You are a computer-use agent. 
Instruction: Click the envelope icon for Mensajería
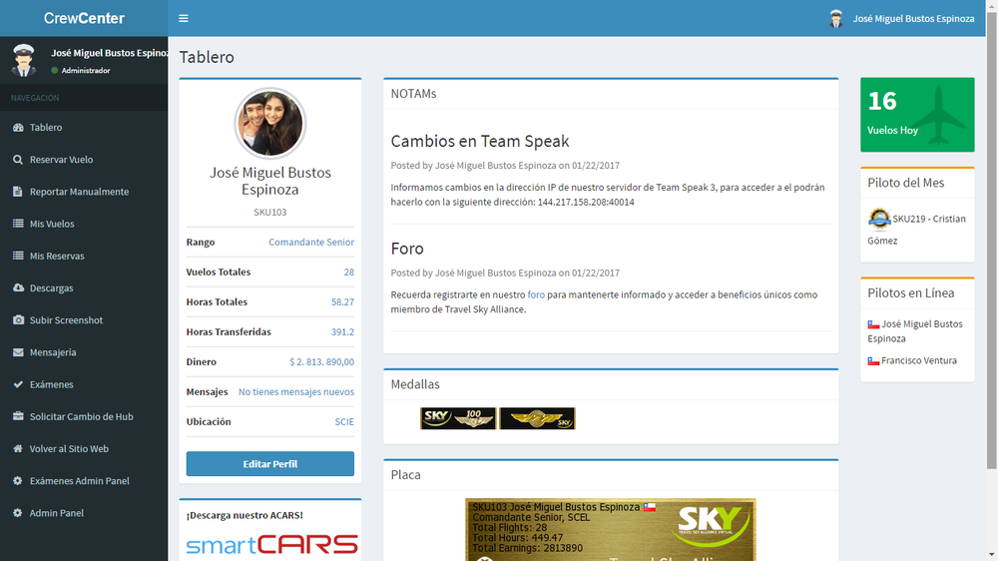18,352
